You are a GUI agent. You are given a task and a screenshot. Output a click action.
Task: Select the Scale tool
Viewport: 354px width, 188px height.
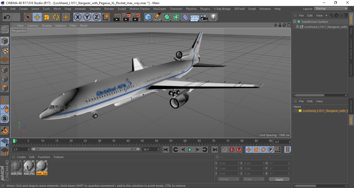tap(47, 17)
